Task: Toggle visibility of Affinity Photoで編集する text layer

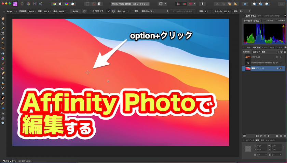Action: pos(281,63)
